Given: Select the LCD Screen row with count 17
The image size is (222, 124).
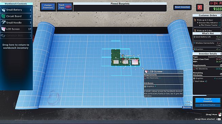Looking at the screenshot, I should 16,29.
